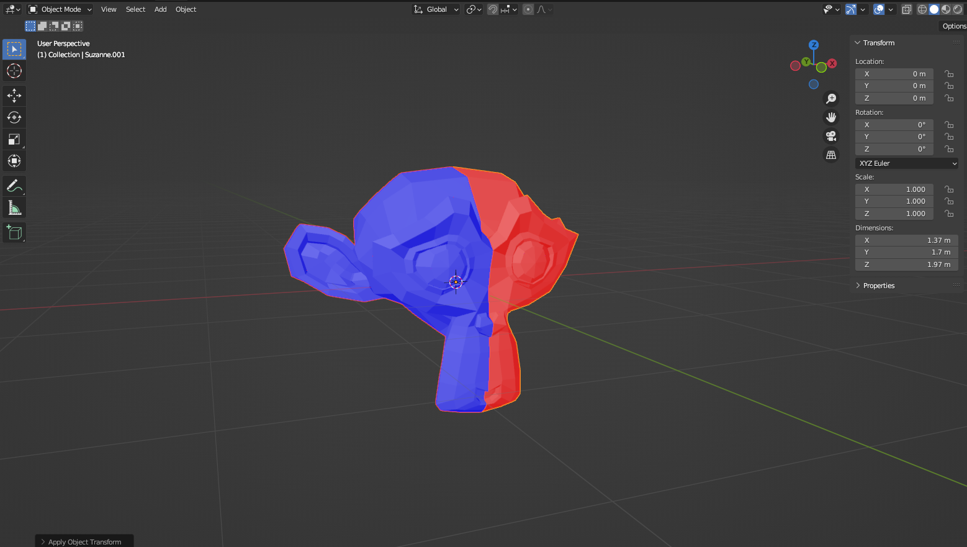The image size is (967, 547).
Task: Click the Location X field
Action: (894, 74)
